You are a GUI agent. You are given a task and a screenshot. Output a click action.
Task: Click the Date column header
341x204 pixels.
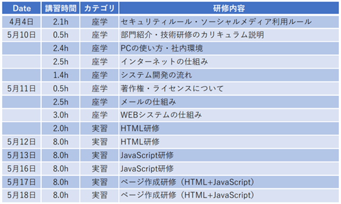tap(21, 8)
